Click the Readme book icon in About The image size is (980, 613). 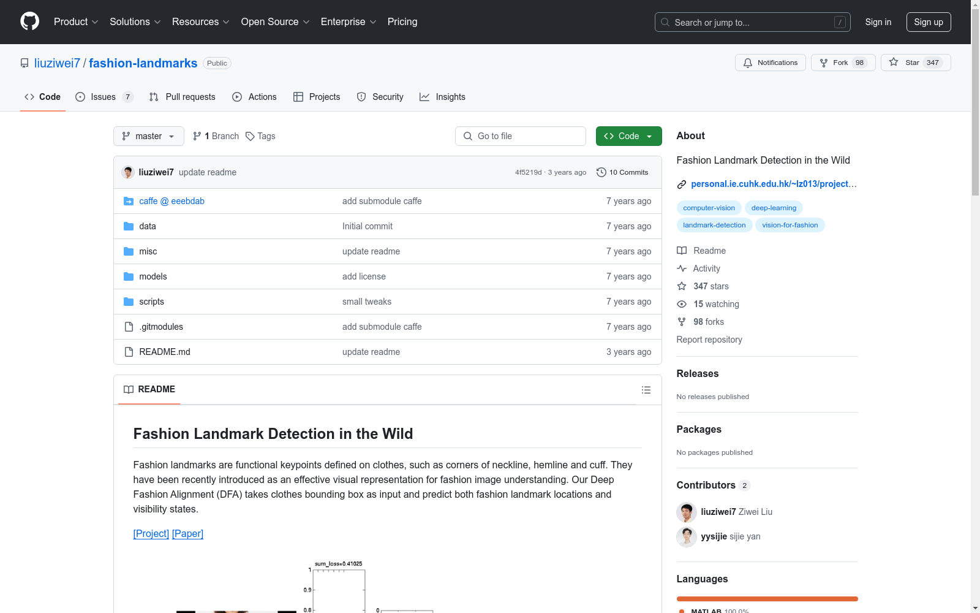(682, 251)
